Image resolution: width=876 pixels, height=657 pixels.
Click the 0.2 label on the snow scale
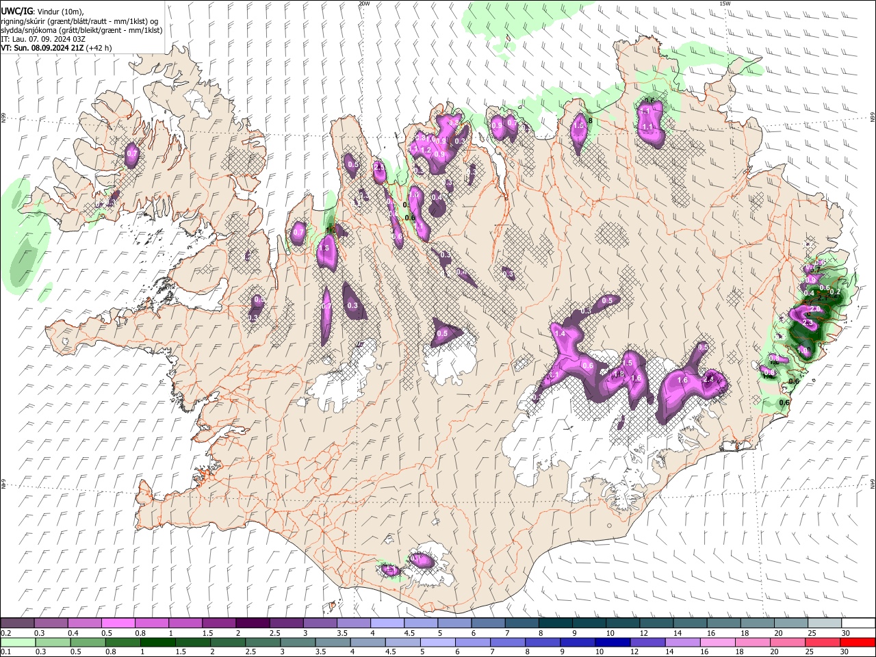[6, 633]
